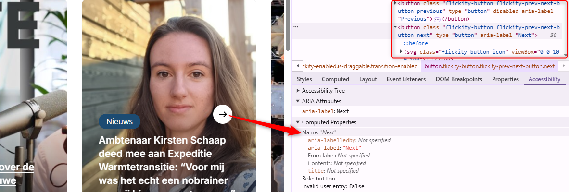Open the Computed tab

(x=335, y=79)
